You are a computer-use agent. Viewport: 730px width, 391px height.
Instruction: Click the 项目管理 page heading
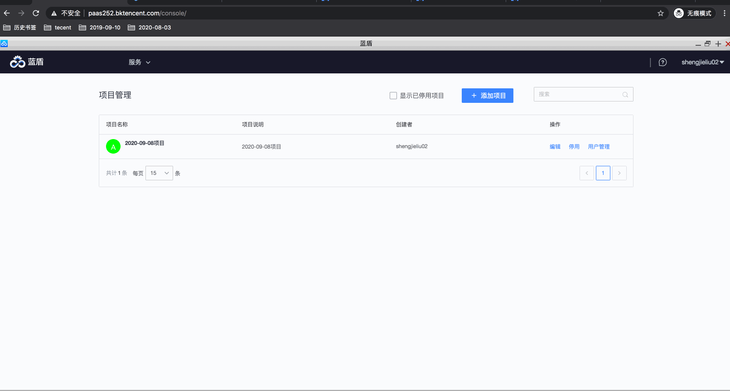(115, 95)
